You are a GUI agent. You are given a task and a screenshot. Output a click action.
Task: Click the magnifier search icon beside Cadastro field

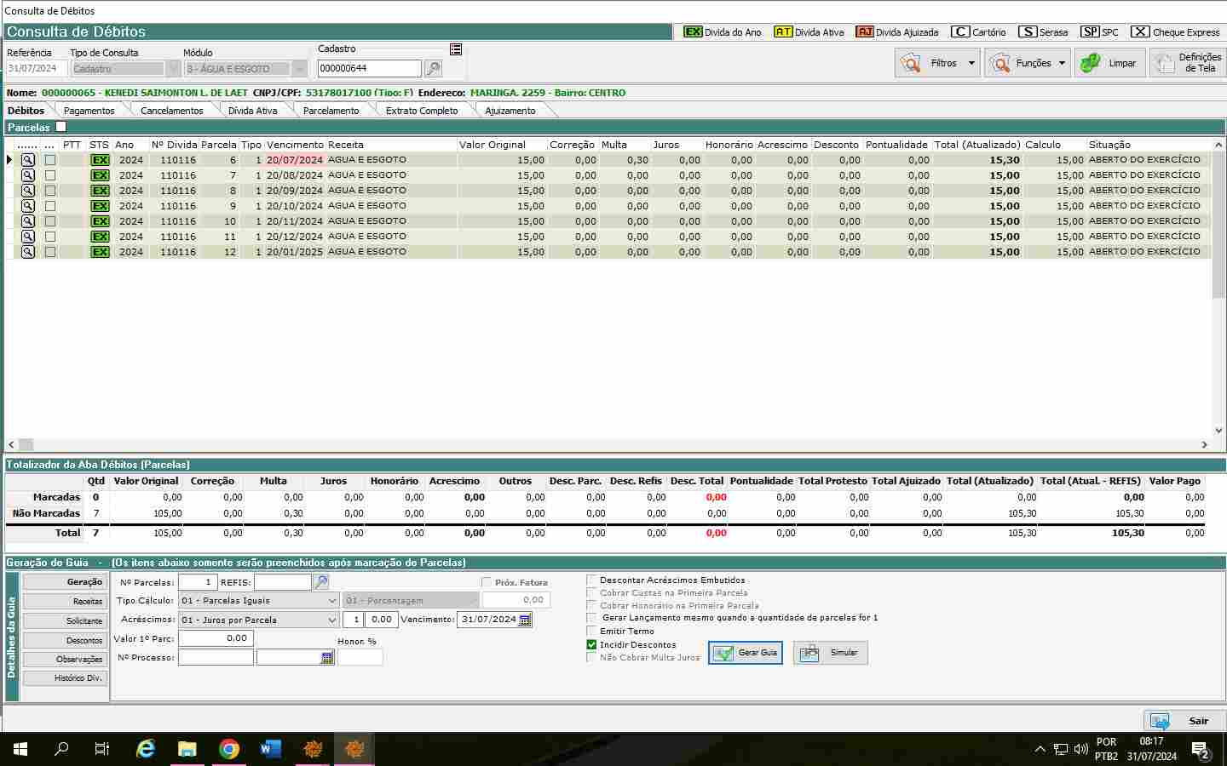[x=433, y=68]
